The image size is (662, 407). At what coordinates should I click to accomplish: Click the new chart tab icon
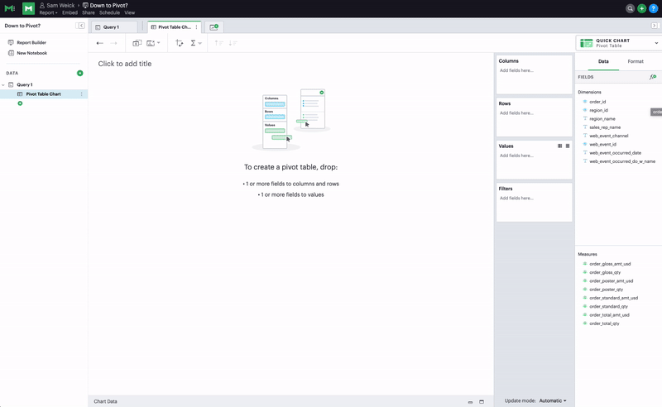(x=213, y=27)
